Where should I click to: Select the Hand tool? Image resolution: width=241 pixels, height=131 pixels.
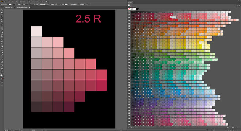pos(2,68)
